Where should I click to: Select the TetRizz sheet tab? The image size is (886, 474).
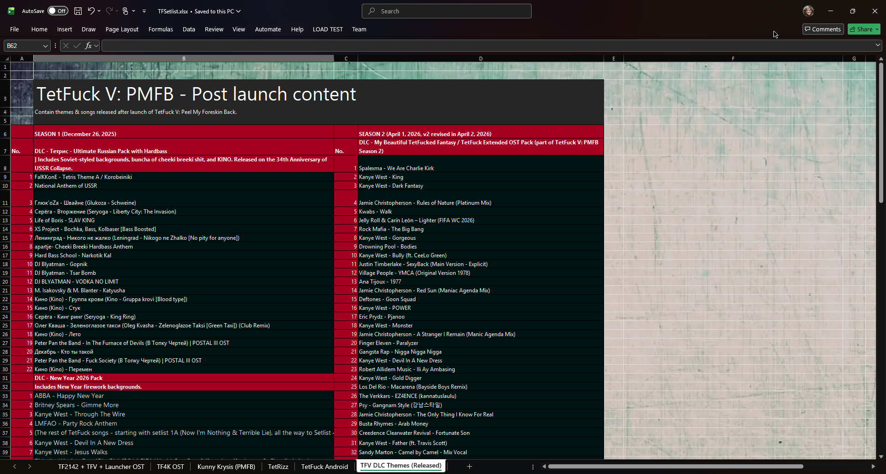pos(278,466)
